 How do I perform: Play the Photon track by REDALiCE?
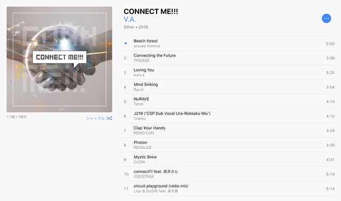click(x=229, y=145)
